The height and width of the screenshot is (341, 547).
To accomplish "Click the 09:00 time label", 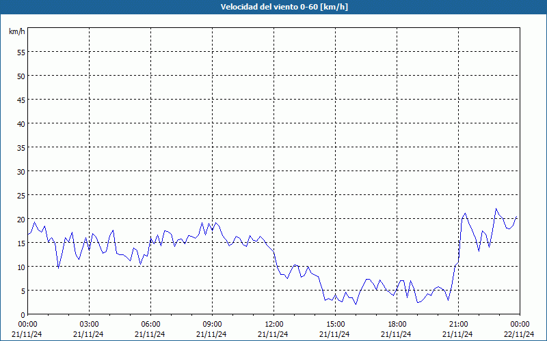I will click(212, 325).
